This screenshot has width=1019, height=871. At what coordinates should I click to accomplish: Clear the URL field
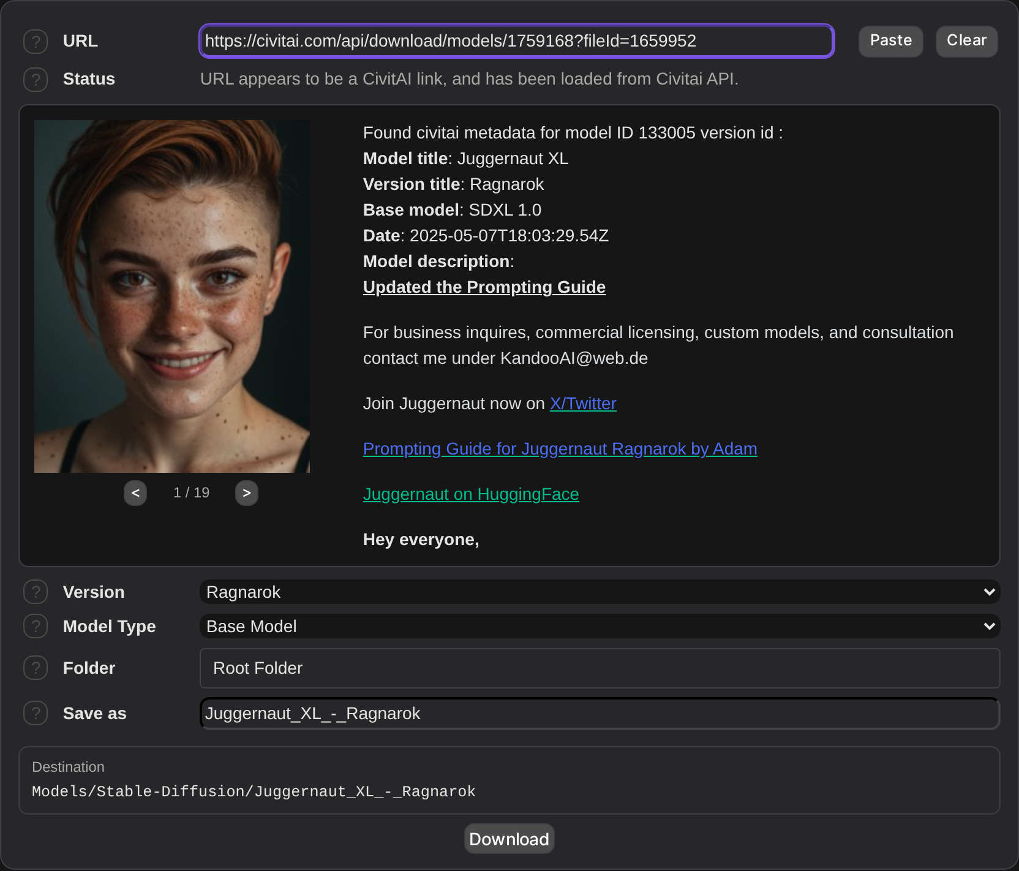click(967, 41)
